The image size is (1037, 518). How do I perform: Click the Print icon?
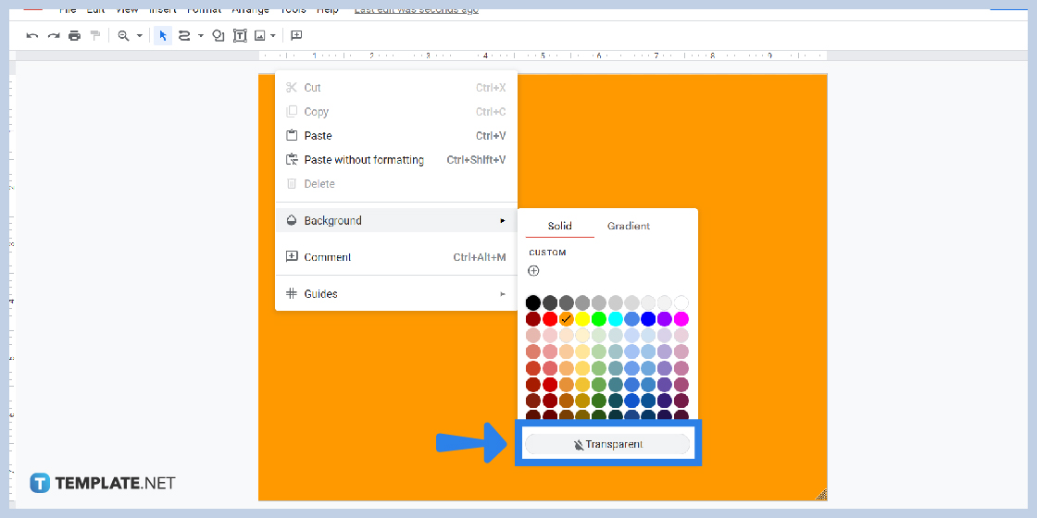coord(74,36)
